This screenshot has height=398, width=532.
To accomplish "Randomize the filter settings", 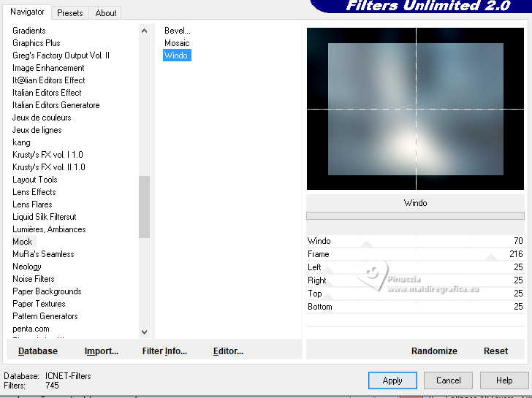I will 434,351.
